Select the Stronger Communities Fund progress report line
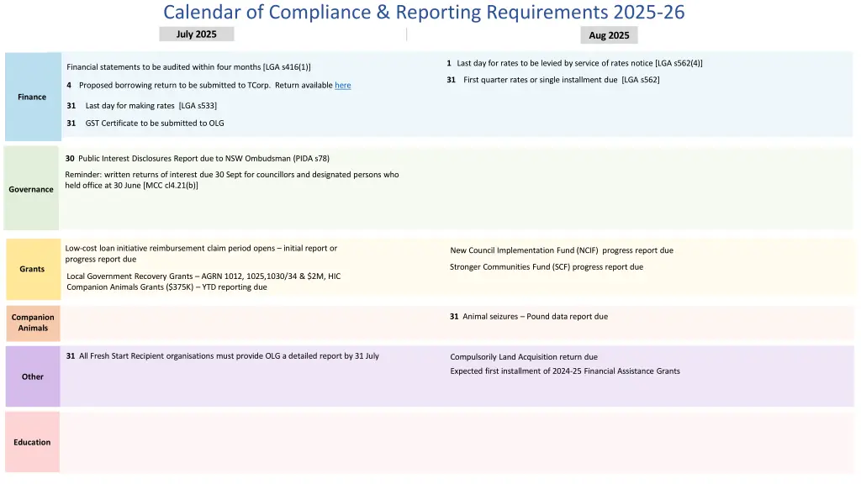Image resolution: width=861 pixels, height=484 pixels. point(547,267)
